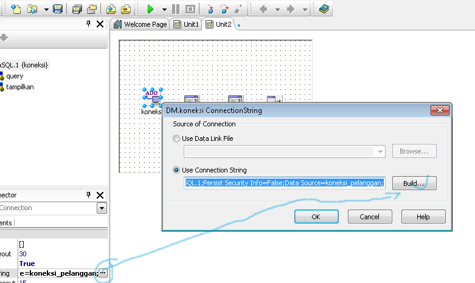The height and width of the screenshot is (283, 475).
Task: Click the [] property value
Action: tap(21, 244)
